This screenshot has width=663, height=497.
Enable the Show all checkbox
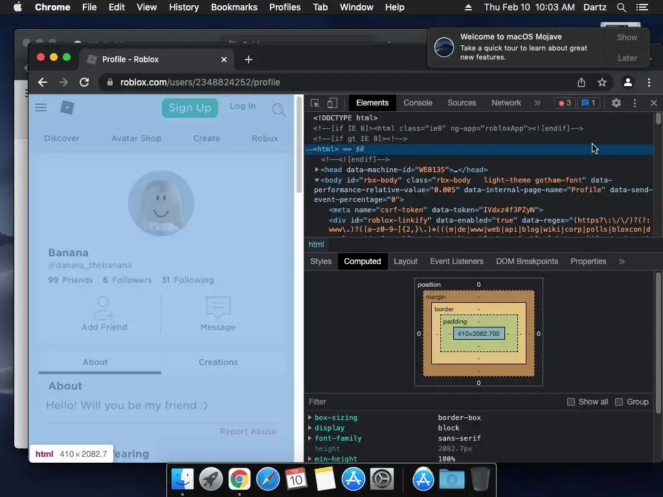tap(571, 402)
